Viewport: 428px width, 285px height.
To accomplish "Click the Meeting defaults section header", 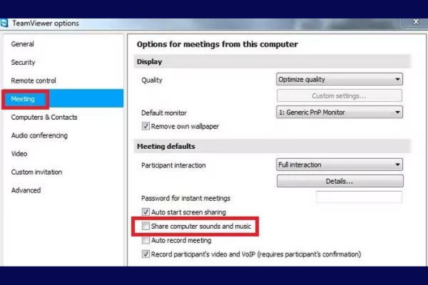I will pos(272,147).
